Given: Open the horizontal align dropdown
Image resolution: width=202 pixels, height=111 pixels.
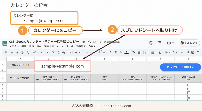Looking at the screenshot, I should tap(154, 52).
